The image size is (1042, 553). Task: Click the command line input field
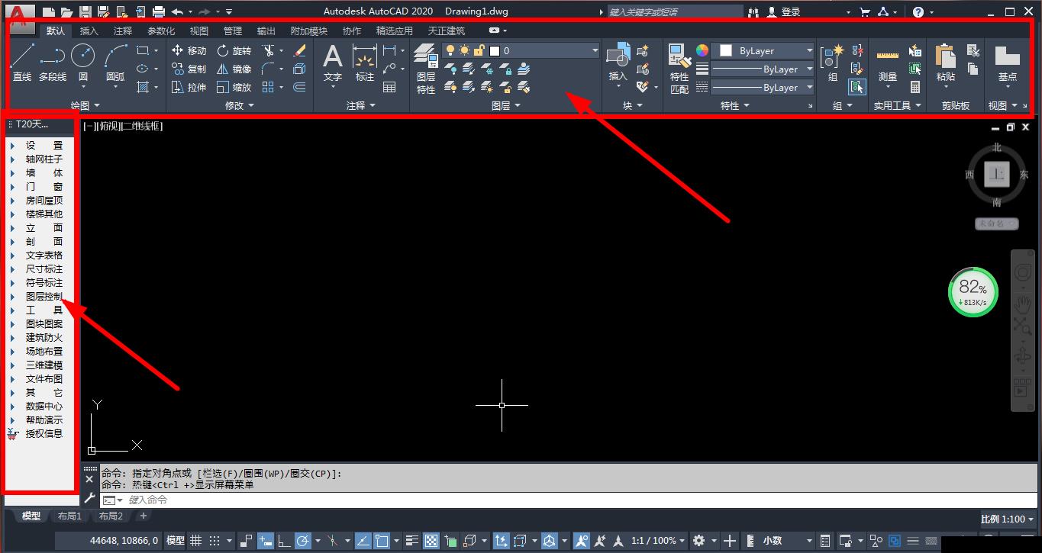click(458, 500)
